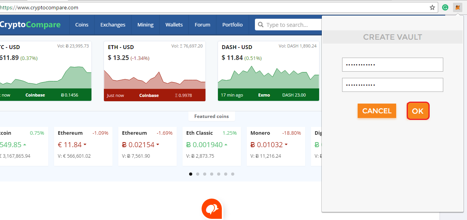The height and width of the screenshot is (220, 467).
Task: Click the 1.25% Eth Classic change
Action: pos(230,133)
